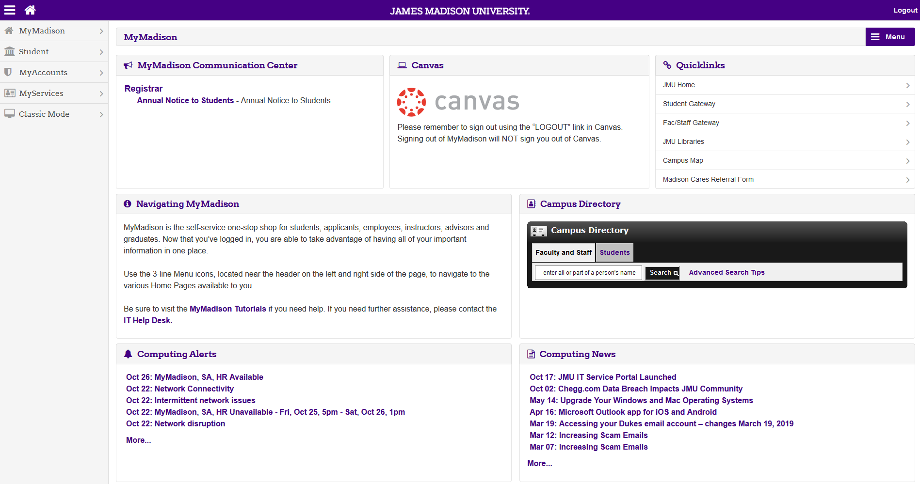Click the MyServices ID card icon
The height and width of the screenshot is (484, 920).
(10, 93)
